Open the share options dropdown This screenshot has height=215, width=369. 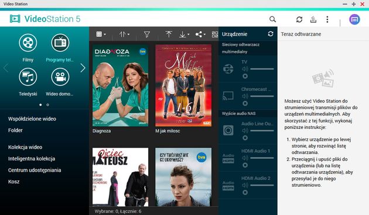pyautogui.click(x=200, y=35)
